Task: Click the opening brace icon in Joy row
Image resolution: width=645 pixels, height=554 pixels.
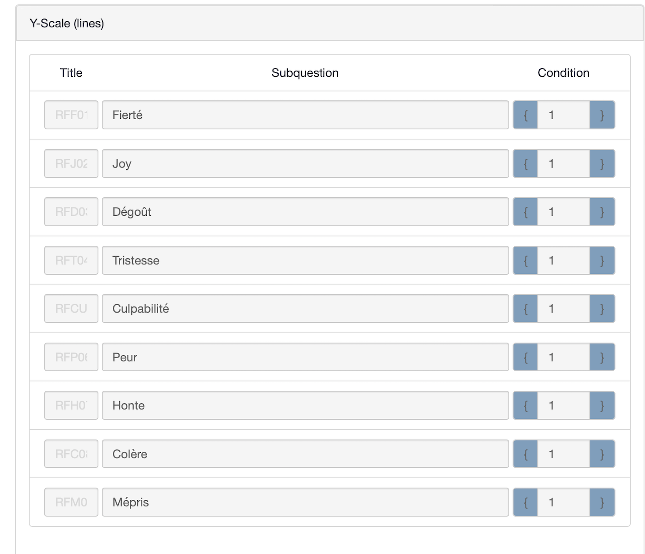Action: 526,164
